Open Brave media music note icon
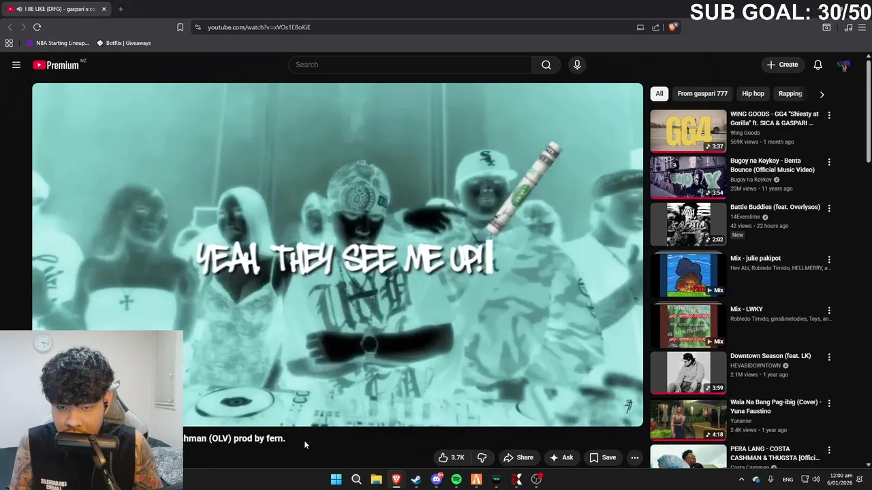The height and width of the screenshot is (490, 872). pos(848,27)
